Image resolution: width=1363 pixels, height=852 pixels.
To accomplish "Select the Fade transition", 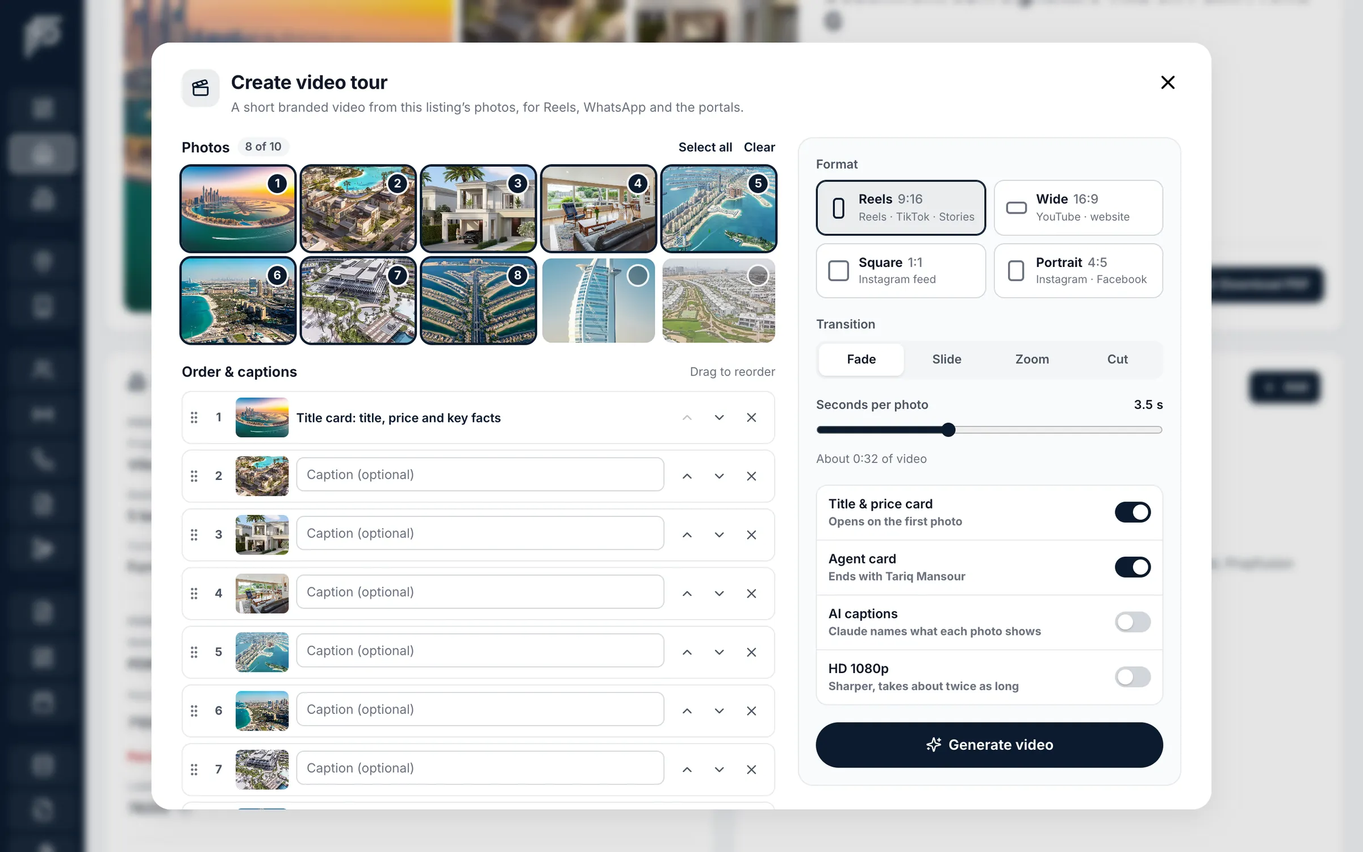I will 861,360.
